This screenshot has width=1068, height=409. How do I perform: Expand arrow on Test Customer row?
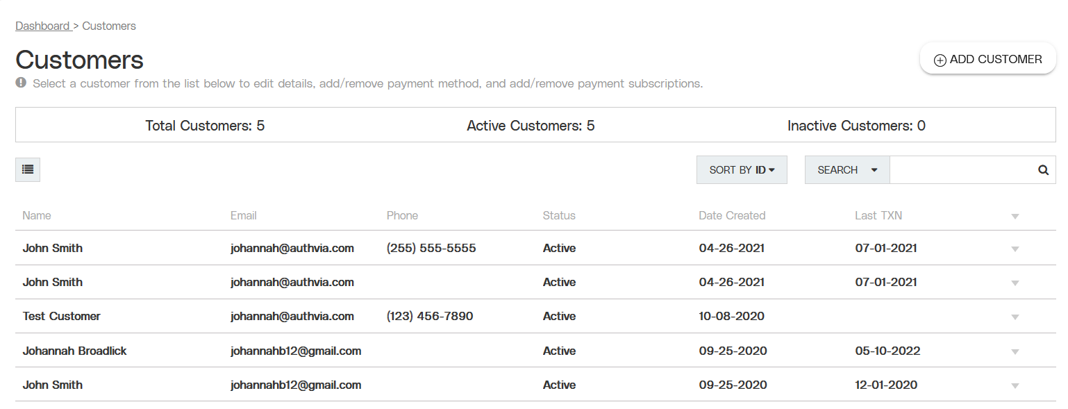coord(1015,317)
